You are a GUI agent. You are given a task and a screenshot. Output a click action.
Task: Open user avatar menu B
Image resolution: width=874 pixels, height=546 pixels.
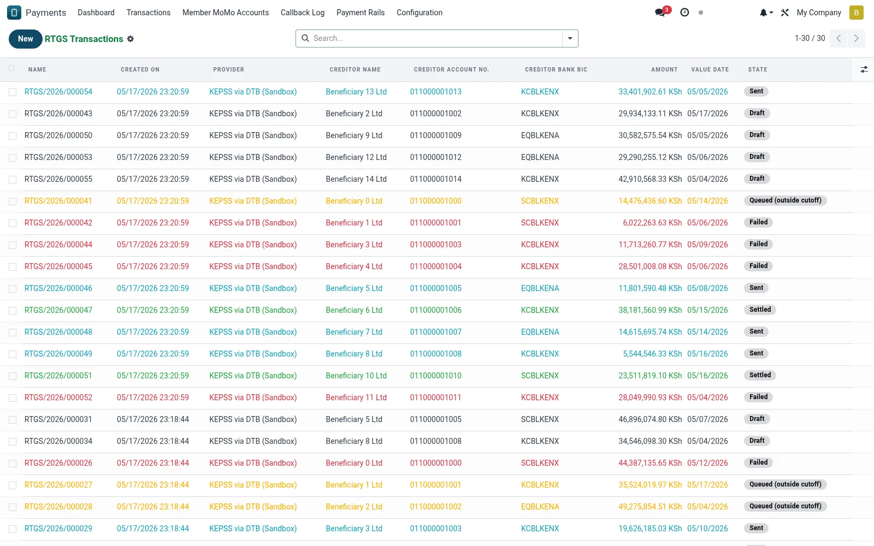[x=856, y=13]
